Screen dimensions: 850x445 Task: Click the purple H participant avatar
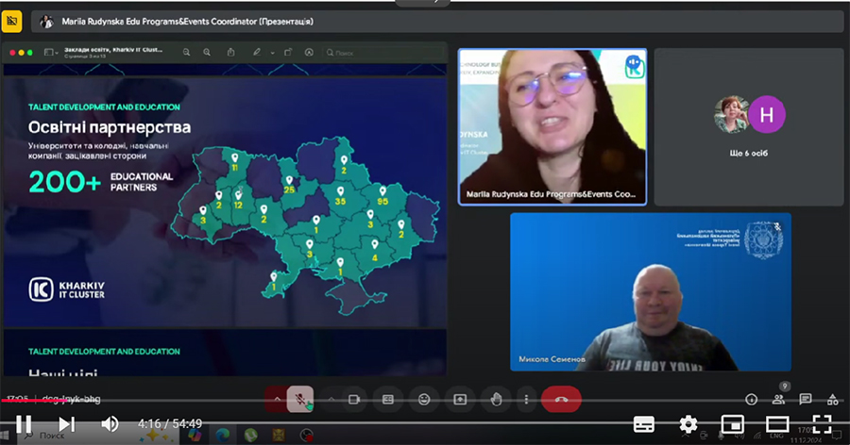tap(767, 114)
